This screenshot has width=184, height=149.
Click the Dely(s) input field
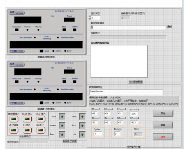click(117, 134)
